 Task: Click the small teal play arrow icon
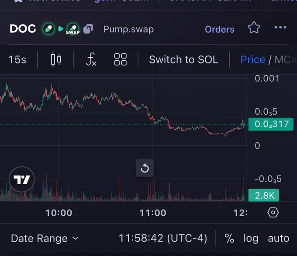(x=61, y=29)
